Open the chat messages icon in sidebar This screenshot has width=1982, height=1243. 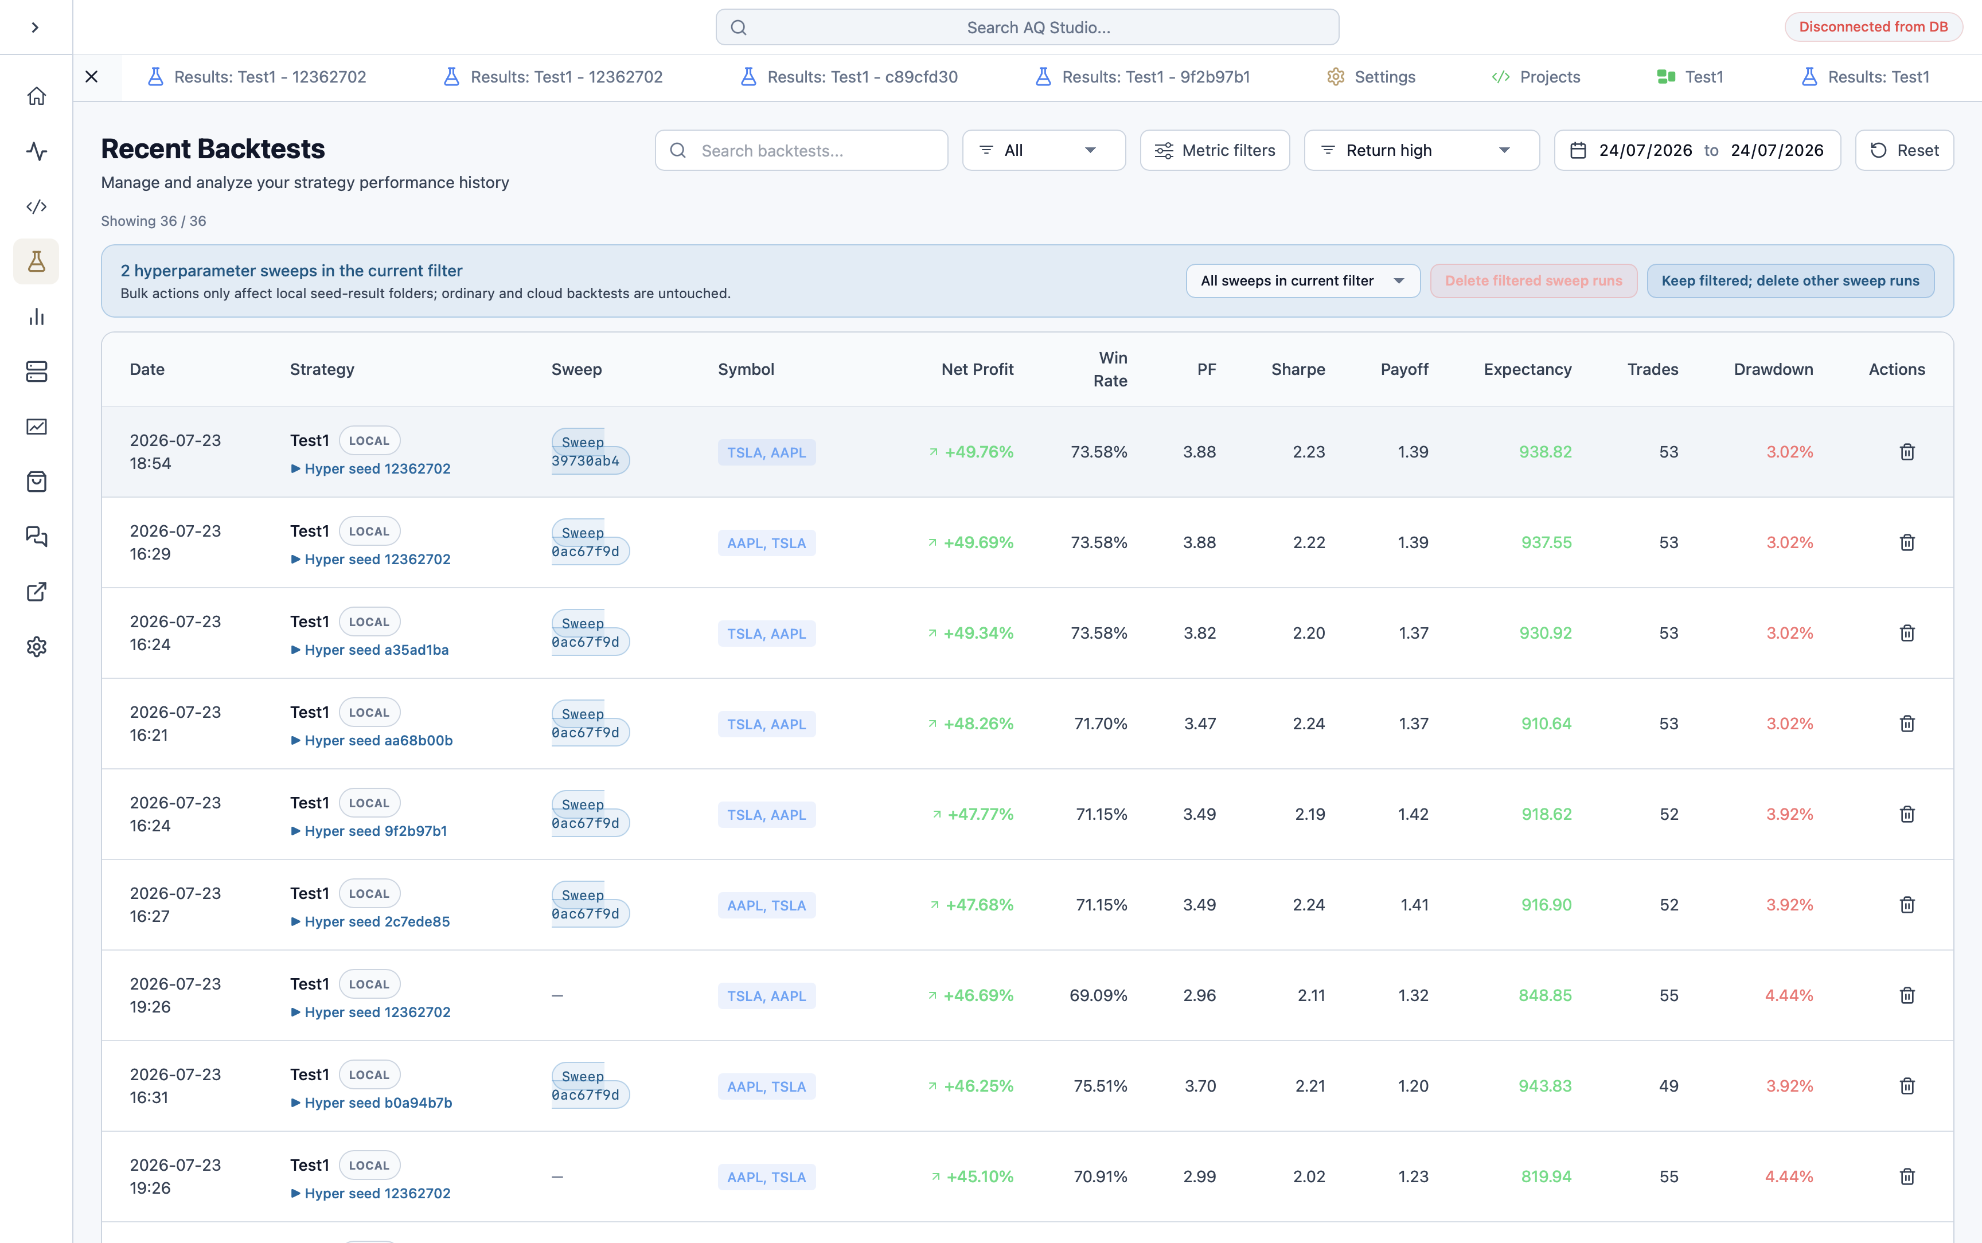36,537
